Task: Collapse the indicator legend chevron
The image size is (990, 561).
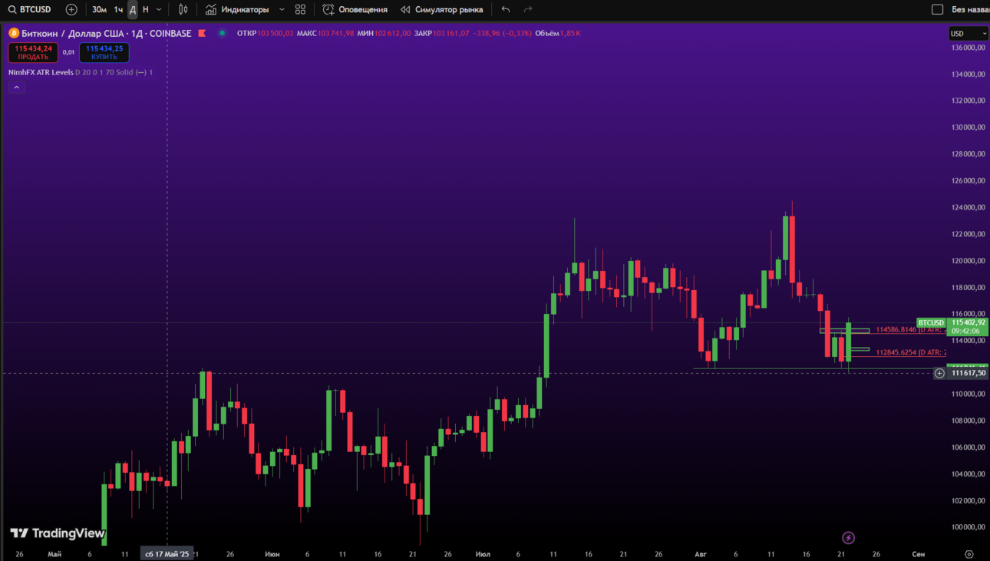Action: (16, 87)
